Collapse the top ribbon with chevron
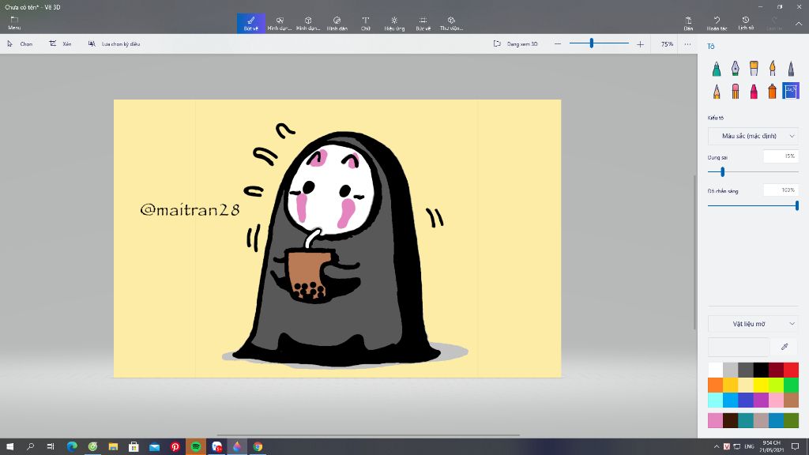This screenshot has height=455, width=809. pos(799,24)
